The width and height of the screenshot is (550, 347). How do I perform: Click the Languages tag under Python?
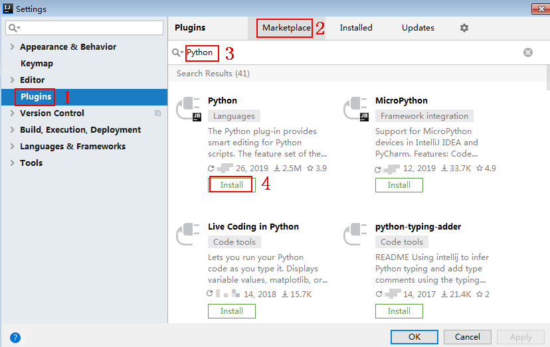point(234,116)
